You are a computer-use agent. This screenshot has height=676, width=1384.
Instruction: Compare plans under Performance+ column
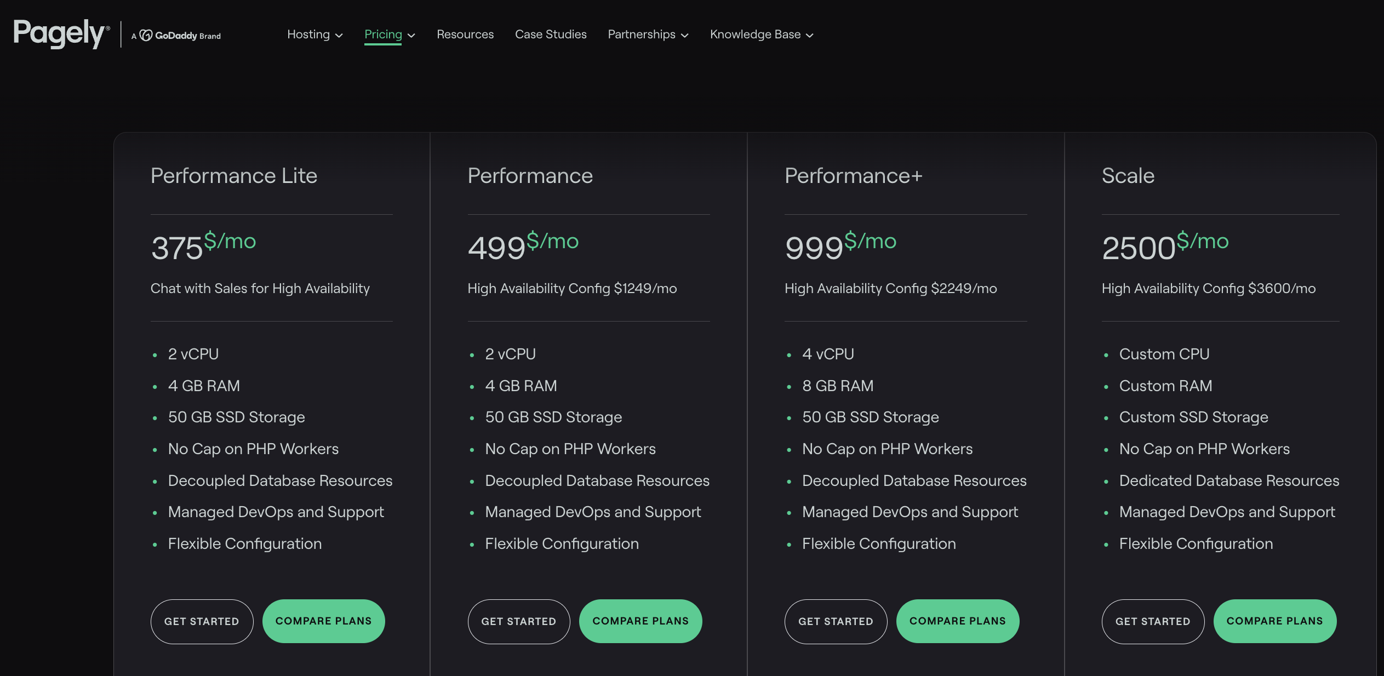(x=957, y=621)
